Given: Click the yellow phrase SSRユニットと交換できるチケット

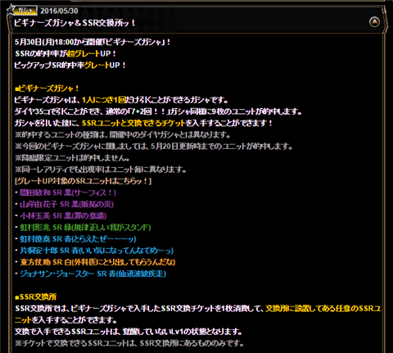Looking at the screenshot, I should [x=133, y=123].
